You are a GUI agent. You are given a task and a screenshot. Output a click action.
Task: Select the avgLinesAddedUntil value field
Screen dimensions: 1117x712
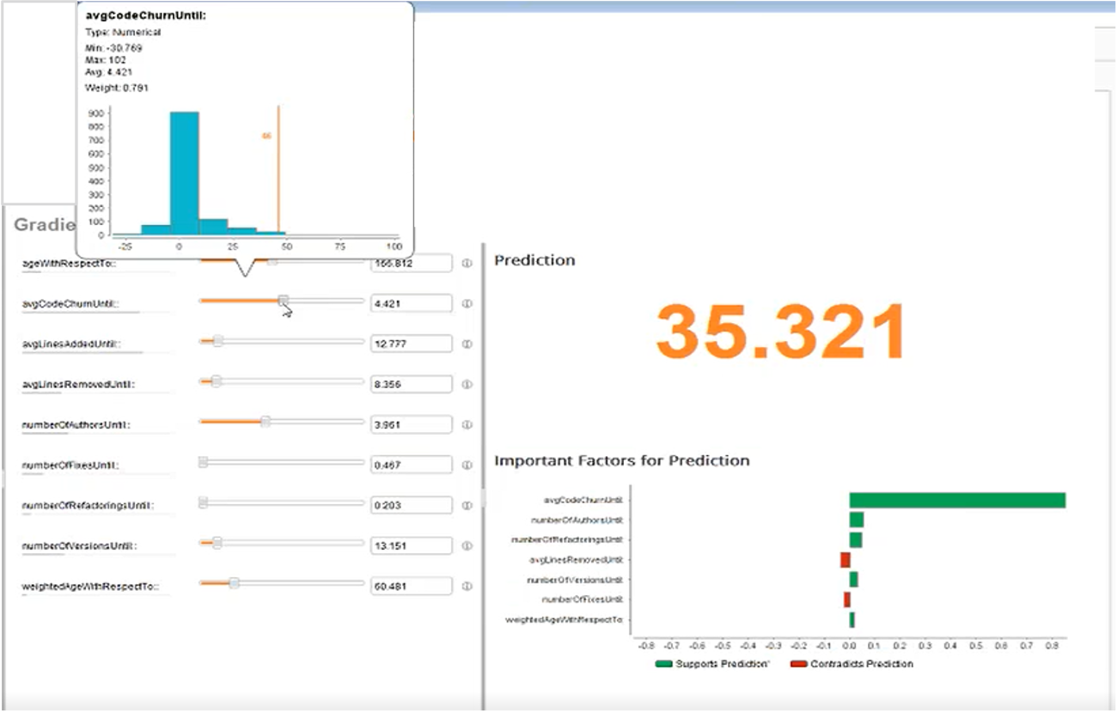[412, 344]
